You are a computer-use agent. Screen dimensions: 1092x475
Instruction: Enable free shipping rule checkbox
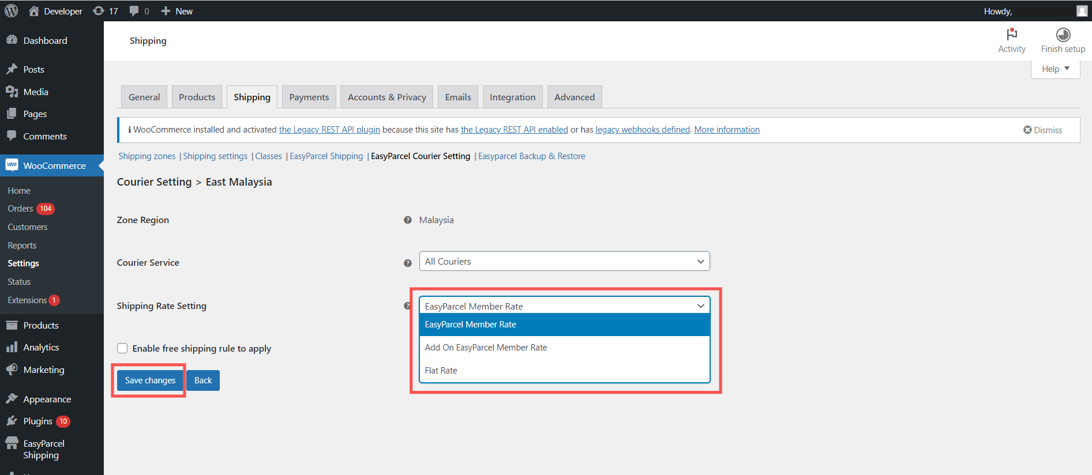coord(122,348)
